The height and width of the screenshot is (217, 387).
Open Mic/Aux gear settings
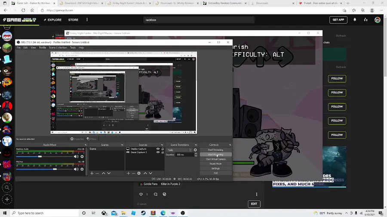82,169
